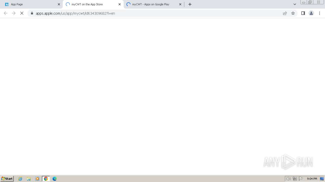The width and height of the screenshot is (325, 182).
Task: Restore down the Chrome window
Action: 310,2
